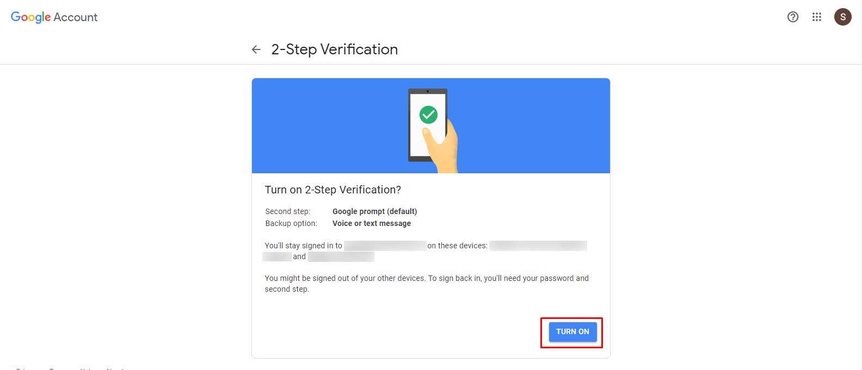Click the Backup option label
Viewport: 862px width, 370px height.
click(291, 223)
